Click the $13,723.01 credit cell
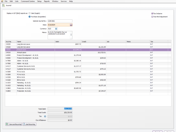This screenshot has height=132, width=176. (x=94, y=52)
